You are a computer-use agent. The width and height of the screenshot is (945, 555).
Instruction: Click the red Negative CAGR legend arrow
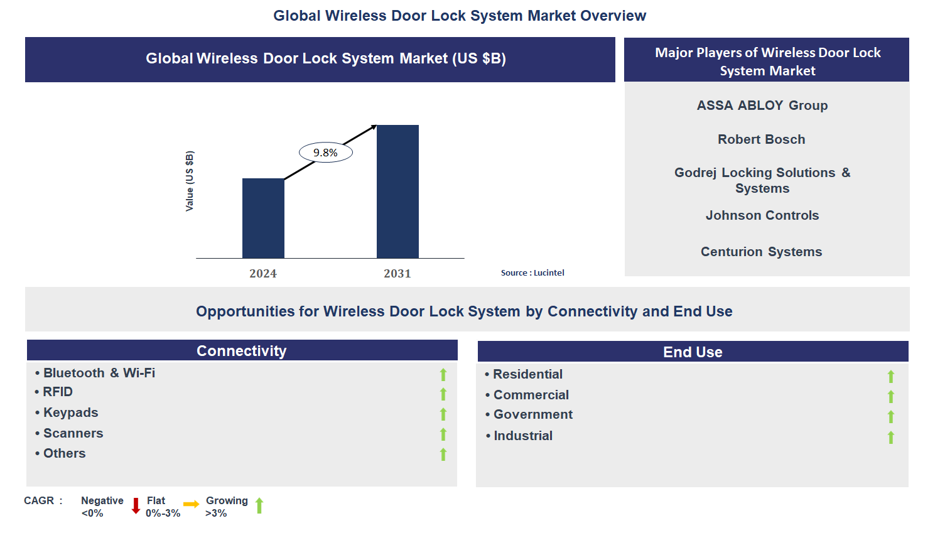(136, 506)
